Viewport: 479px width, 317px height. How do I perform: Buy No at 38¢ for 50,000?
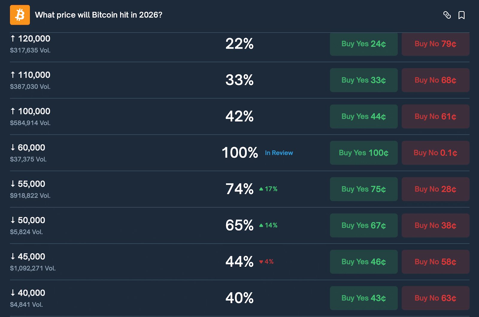[x=435, y=226]
